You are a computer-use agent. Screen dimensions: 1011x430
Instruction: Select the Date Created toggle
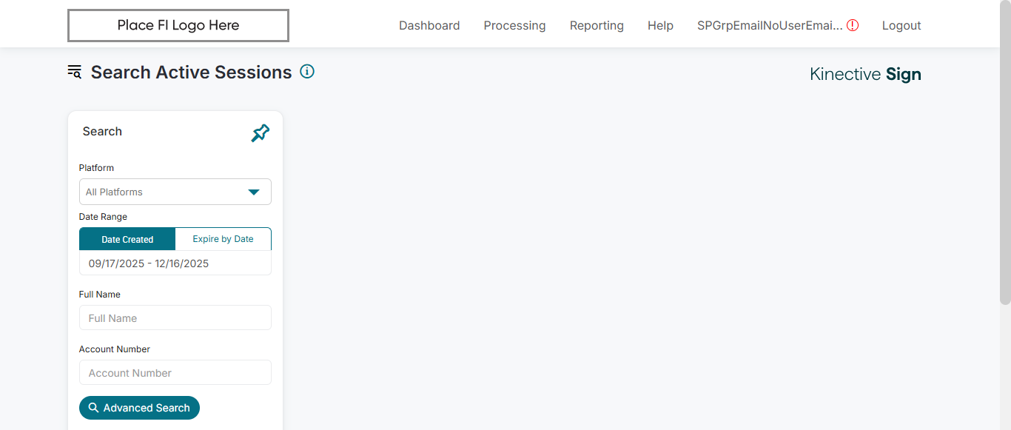point(127,239)
